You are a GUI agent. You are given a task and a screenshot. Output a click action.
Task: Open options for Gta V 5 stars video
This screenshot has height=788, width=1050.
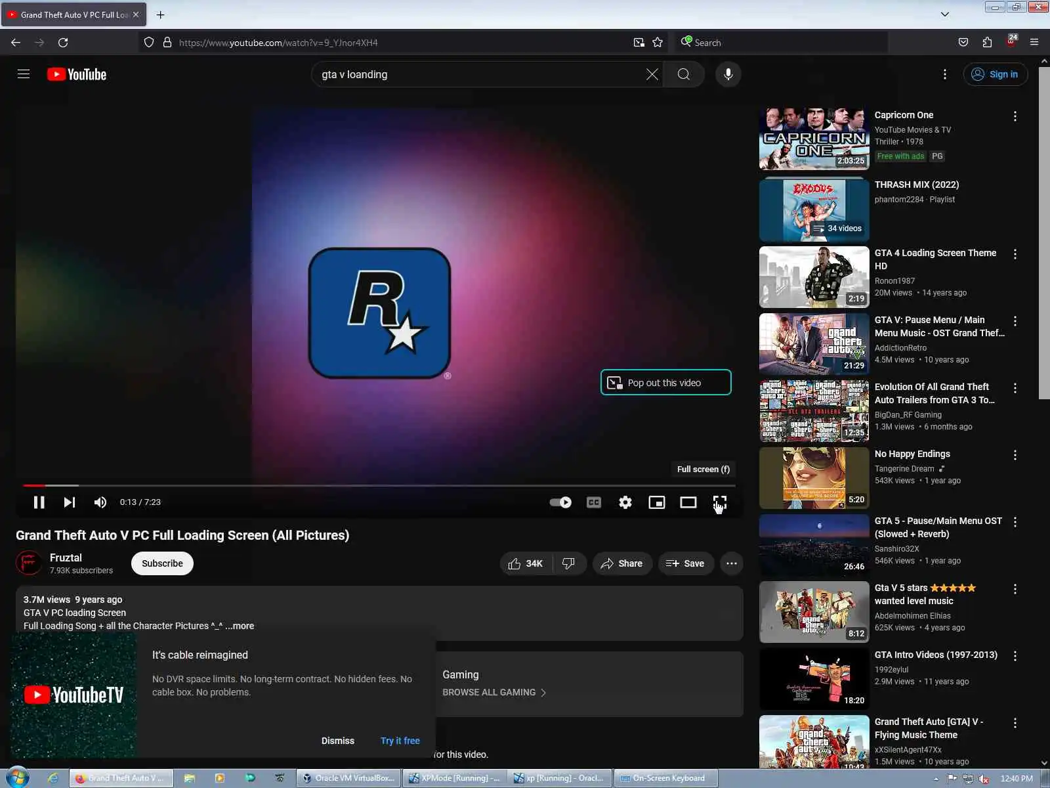[1015, 589]
